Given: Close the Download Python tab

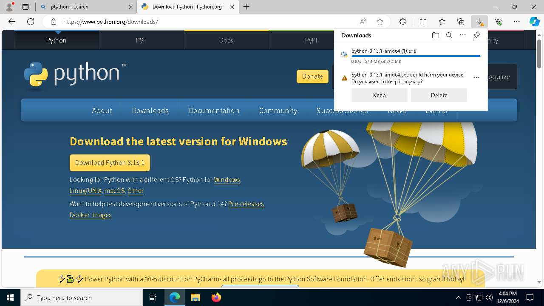Looking at the screenshot, I should [232, 7].
